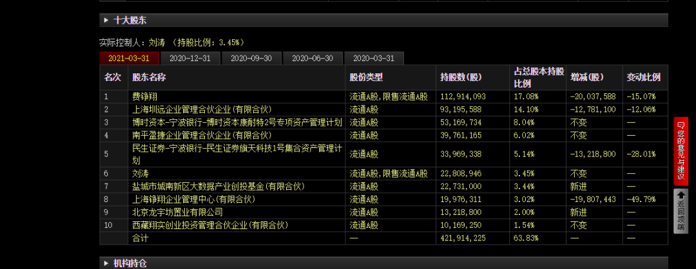Click 西藏翔实创业投资管理合伙企业(有限合伙)

pos(210,225)
